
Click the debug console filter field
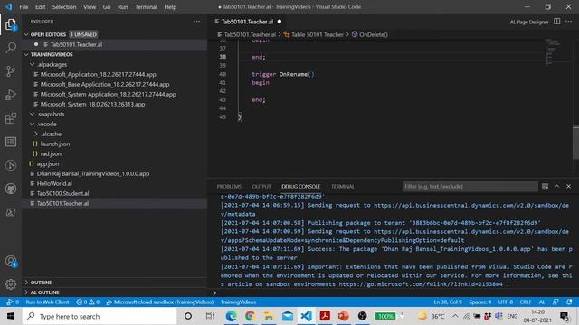coord(470,187)
